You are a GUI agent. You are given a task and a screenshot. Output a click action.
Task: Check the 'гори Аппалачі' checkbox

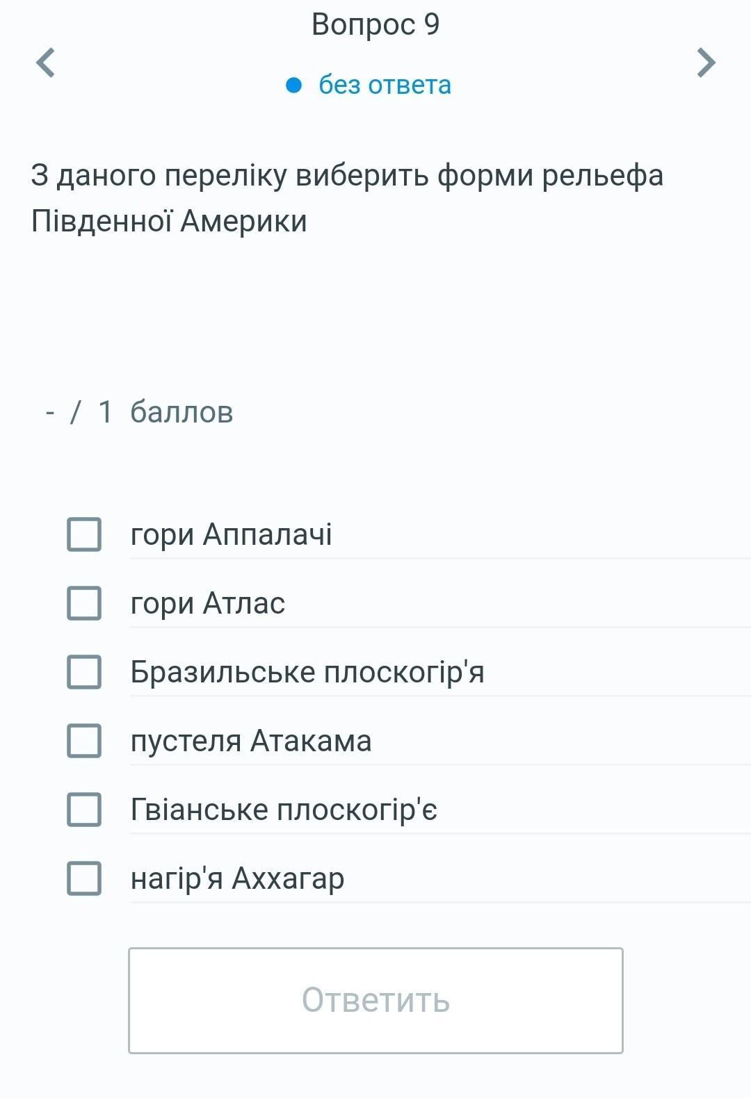pos(84,534)
